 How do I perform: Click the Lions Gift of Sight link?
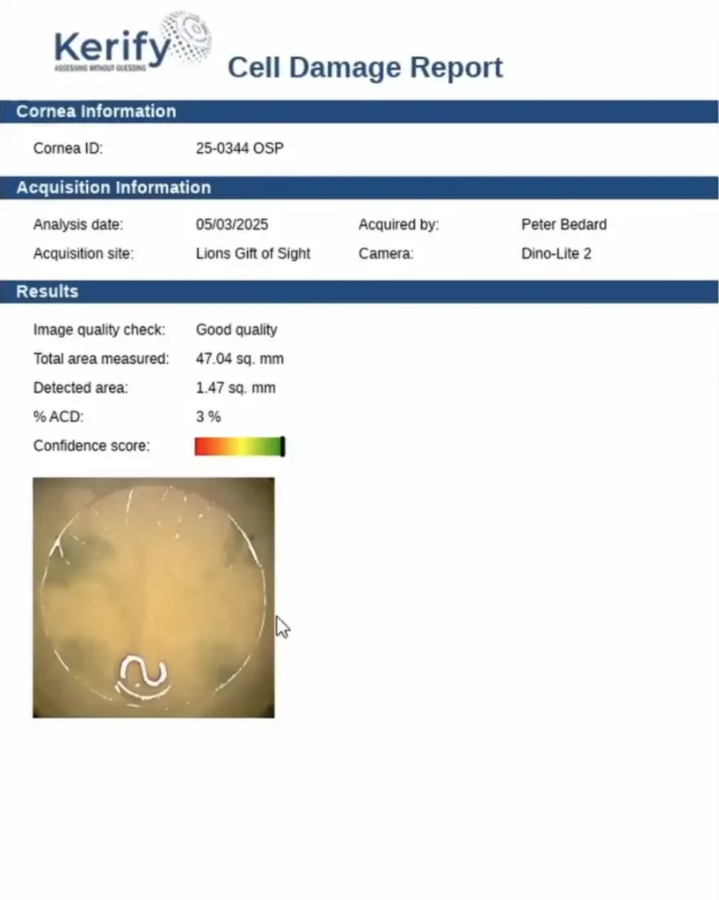point(252,253)
